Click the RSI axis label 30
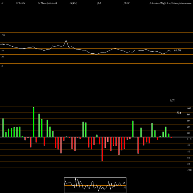The image size is (193, 193). click(3, 57)
